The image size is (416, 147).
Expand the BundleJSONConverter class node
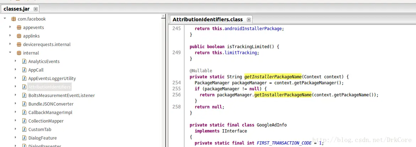coord(16,104)
